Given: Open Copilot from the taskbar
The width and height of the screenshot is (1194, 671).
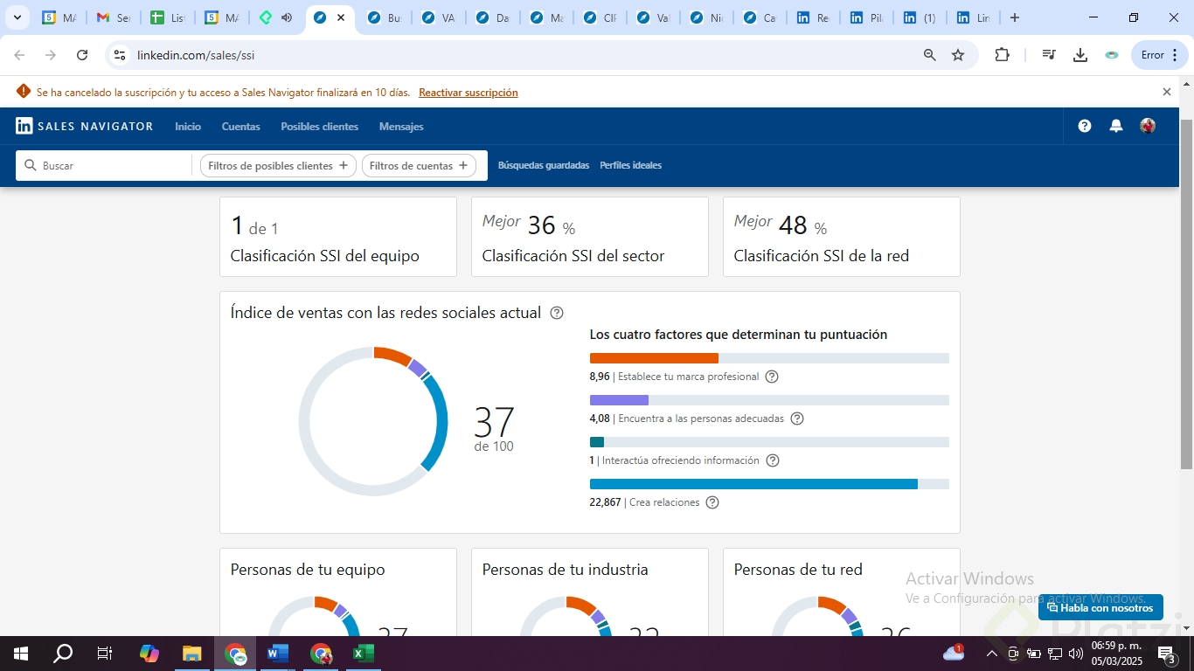Looking at the screenshot, I should point(149,654).
